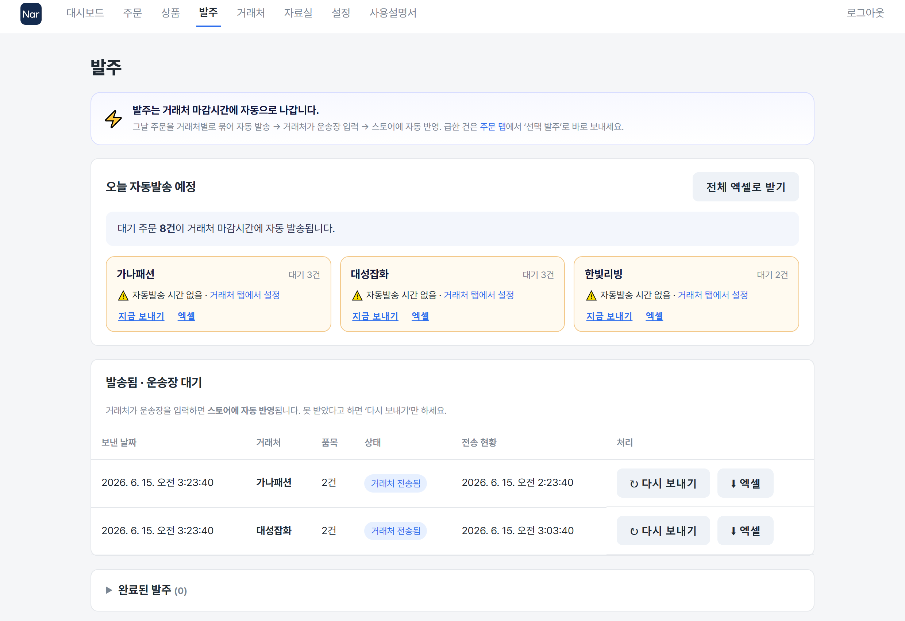Open the 대시보드 tab
Viewport: 905px width, 621px height.
click(x=85, y=13)
